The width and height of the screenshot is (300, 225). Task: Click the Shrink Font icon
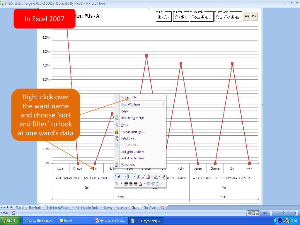tap(143, 177)
